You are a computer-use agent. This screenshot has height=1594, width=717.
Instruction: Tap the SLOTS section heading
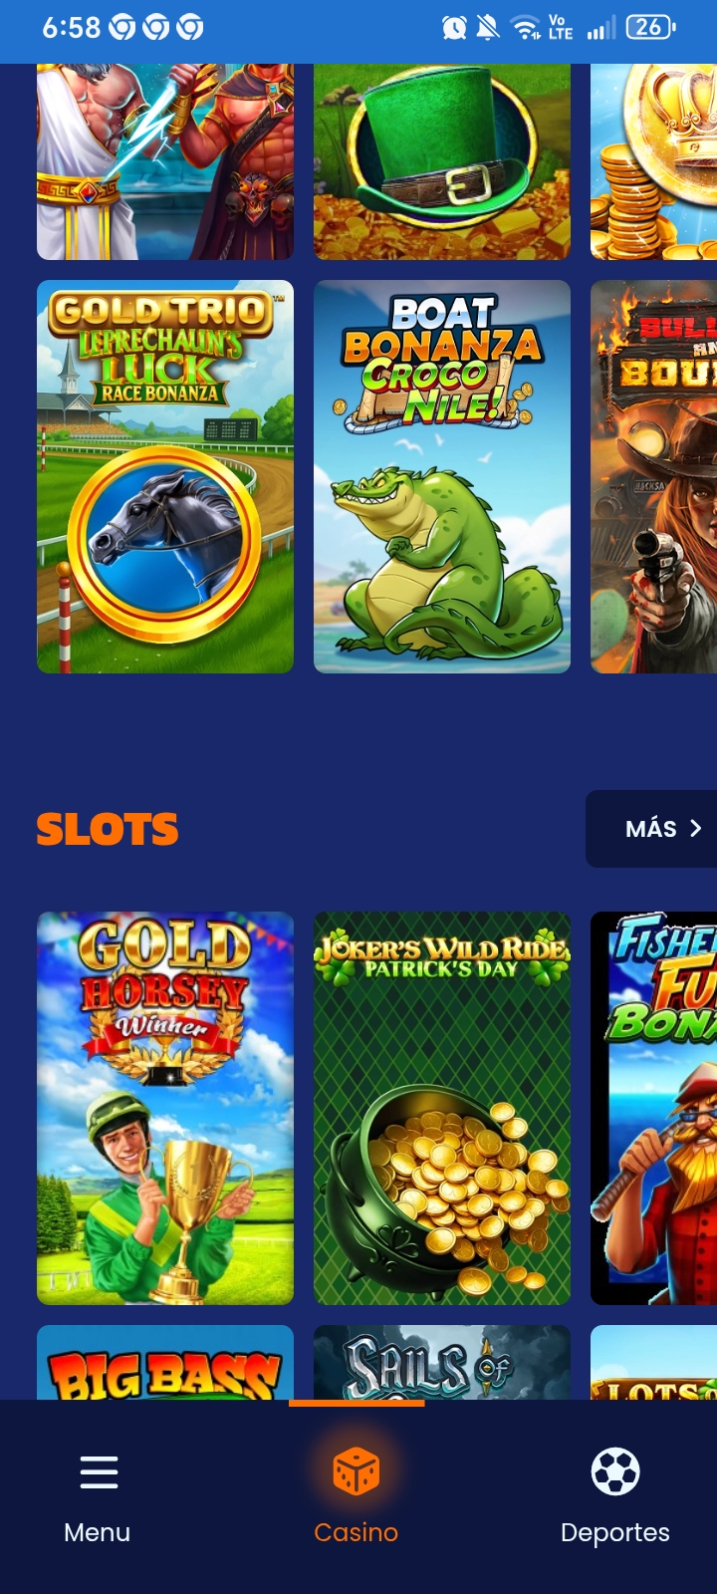tap(108, 829)
